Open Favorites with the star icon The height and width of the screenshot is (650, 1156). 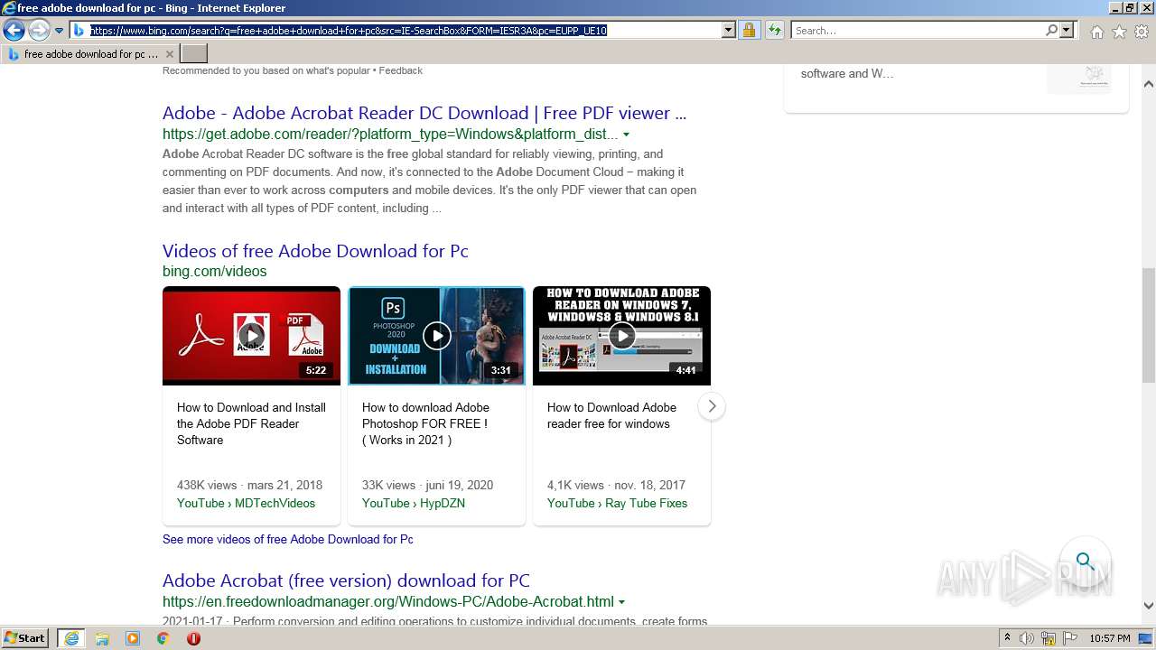coord(1119,32)
